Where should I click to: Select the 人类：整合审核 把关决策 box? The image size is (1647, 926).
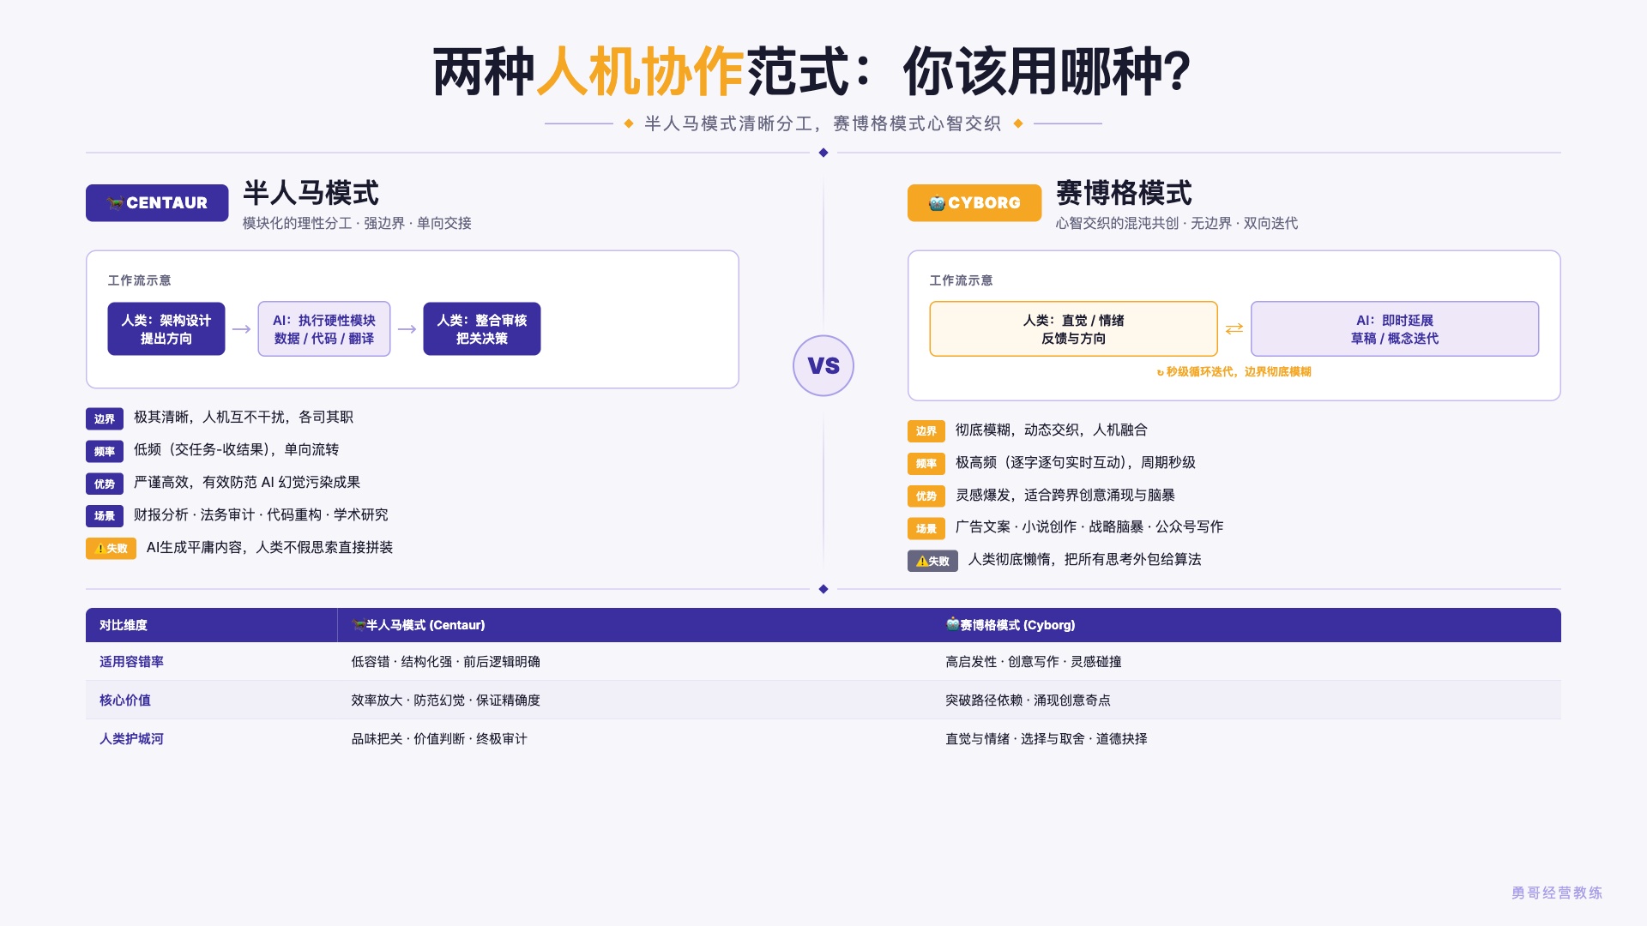(x=482, y=329)
